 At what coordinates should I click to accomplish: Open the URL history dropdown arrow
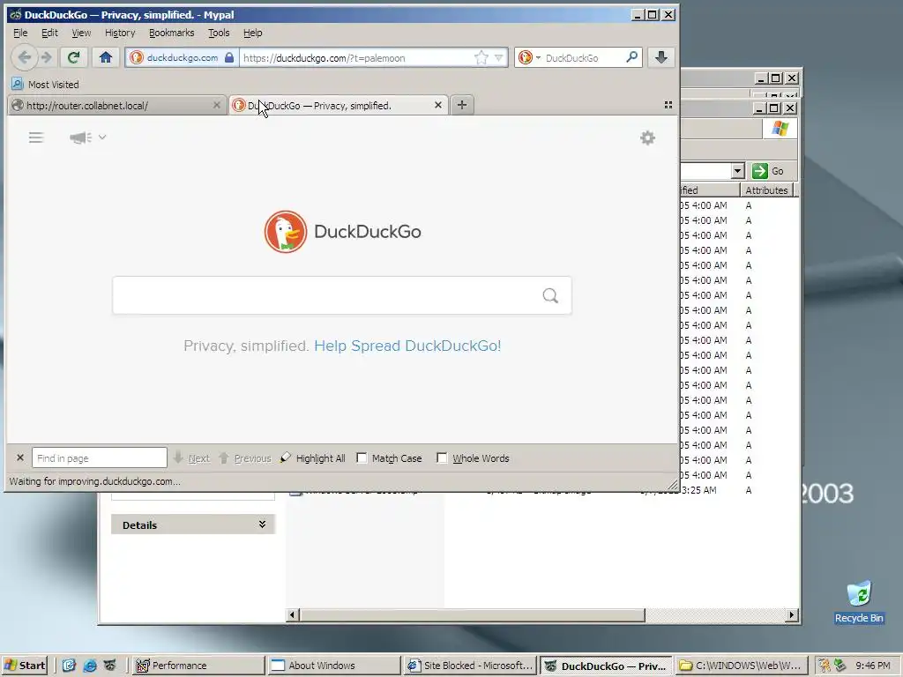(499, 57)
